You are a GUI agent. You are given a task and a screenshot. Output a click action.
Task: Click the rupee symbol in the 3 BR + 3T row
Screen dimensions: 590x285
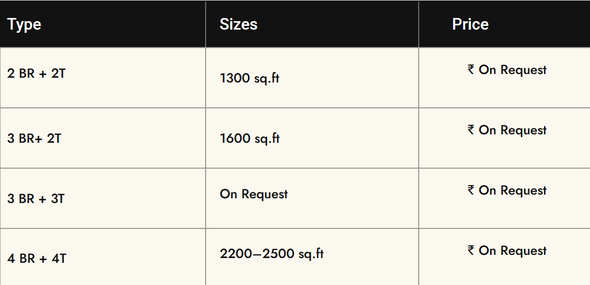(471, 190)
